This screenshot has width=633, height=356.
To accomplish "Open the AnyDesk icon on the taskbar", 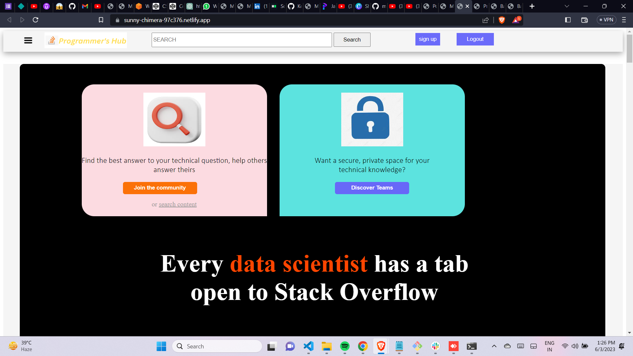I will (x=453, y=346).
